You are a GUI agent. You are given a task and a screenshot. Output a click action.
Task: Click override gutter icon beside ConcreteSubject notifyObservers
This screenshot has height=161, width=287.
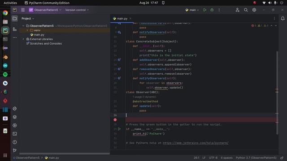[119, 78]
